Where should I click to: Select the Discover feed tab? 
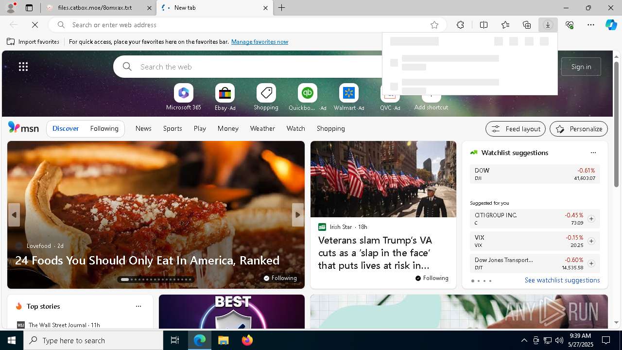point(66,128)
